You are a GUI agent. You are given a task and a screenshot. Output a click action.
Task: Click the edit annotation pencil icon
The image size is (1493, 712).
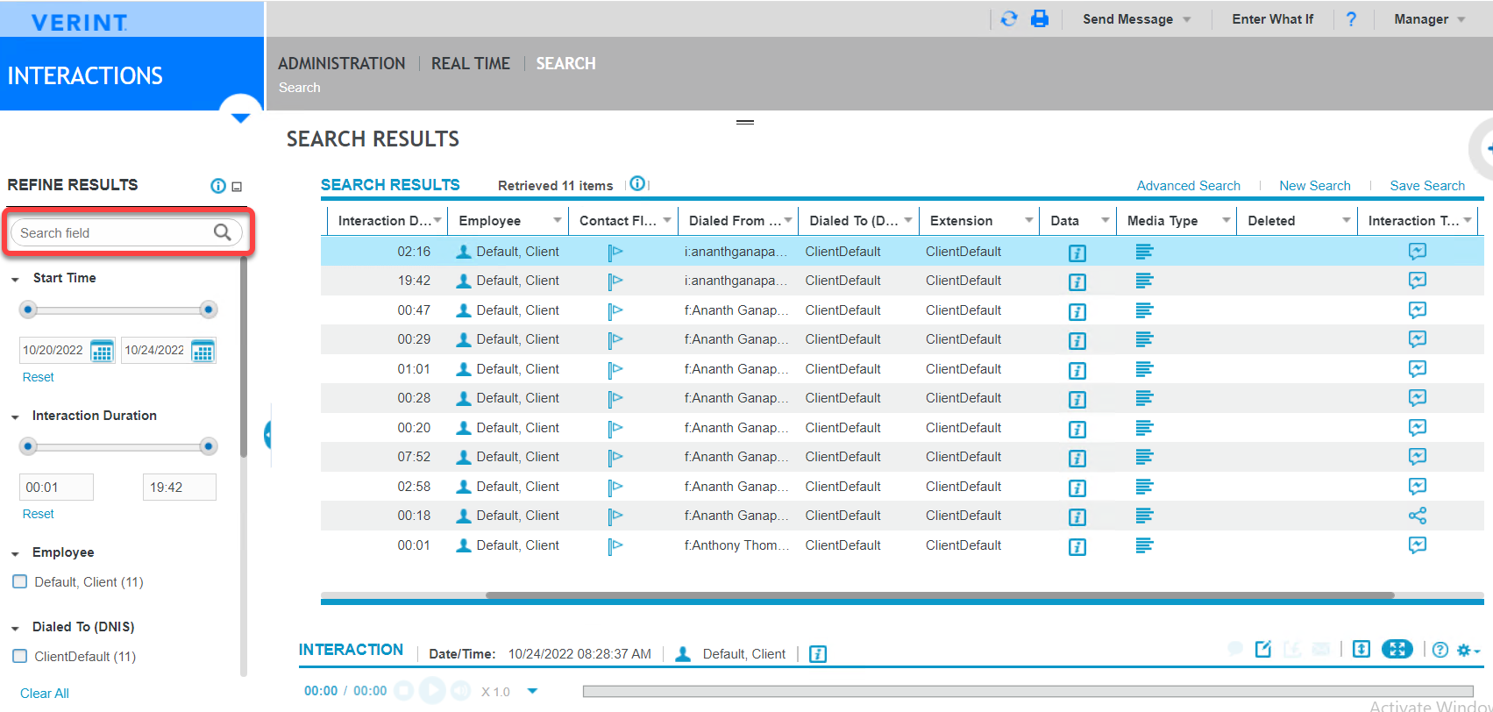point(1263,649)
